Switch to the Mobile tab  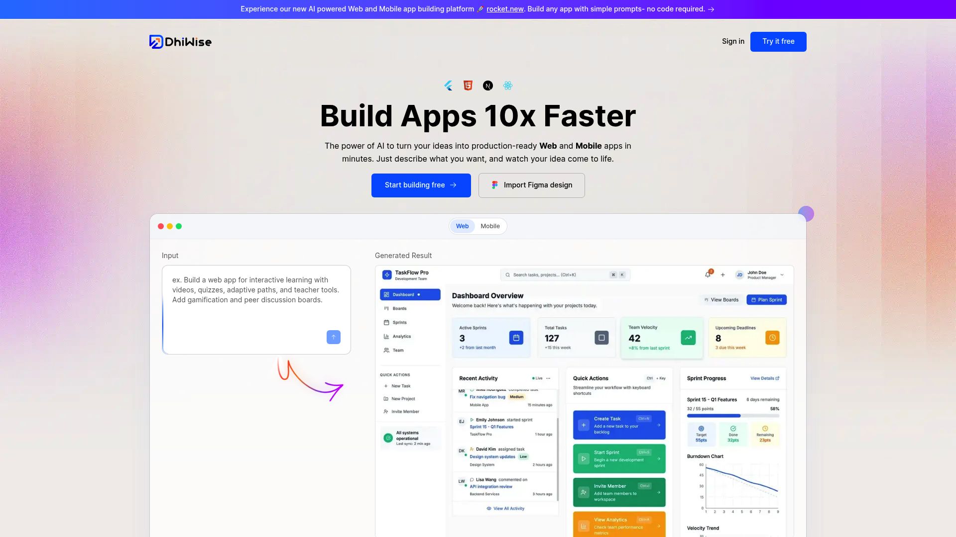click(490, 226)
